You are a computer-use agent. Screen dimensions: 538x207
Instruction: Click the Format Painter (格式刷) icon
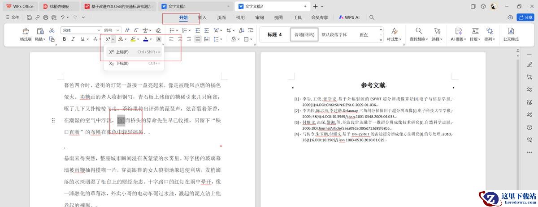[26, 31]
